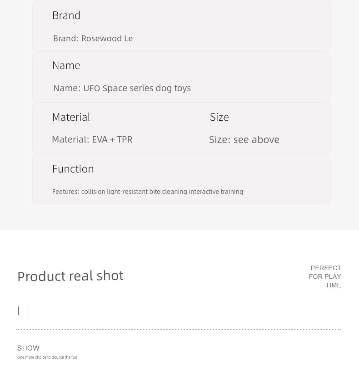Screen dimensions: 359x390
Task: Click the Brand info card background
Action: 181,25
